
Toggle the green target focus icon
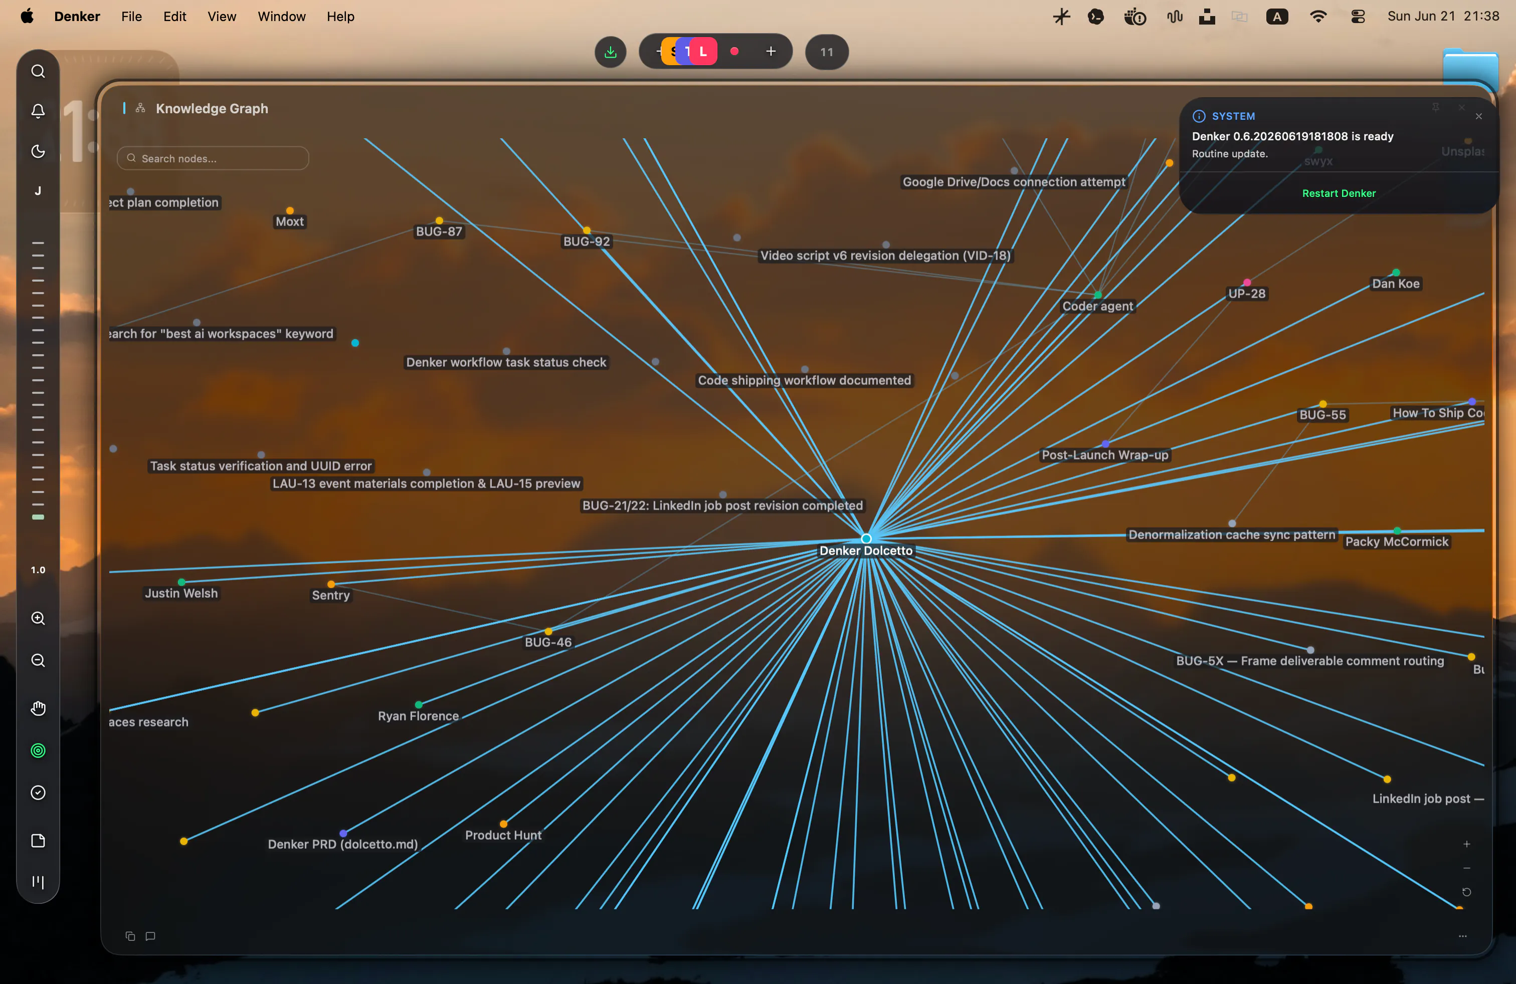pyautogui.click(x=38, y=751)
